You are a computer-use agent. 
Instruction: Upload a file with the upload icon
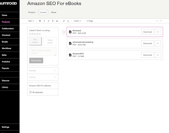click(x=68, y=21)
